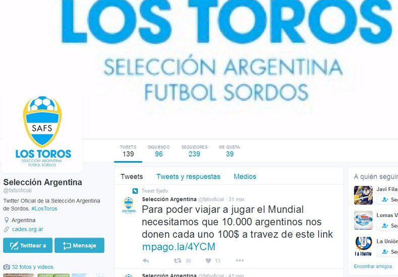The image size is (398, 277).
Task: Click the Twittear a button
Action: (x=28, y=245)
